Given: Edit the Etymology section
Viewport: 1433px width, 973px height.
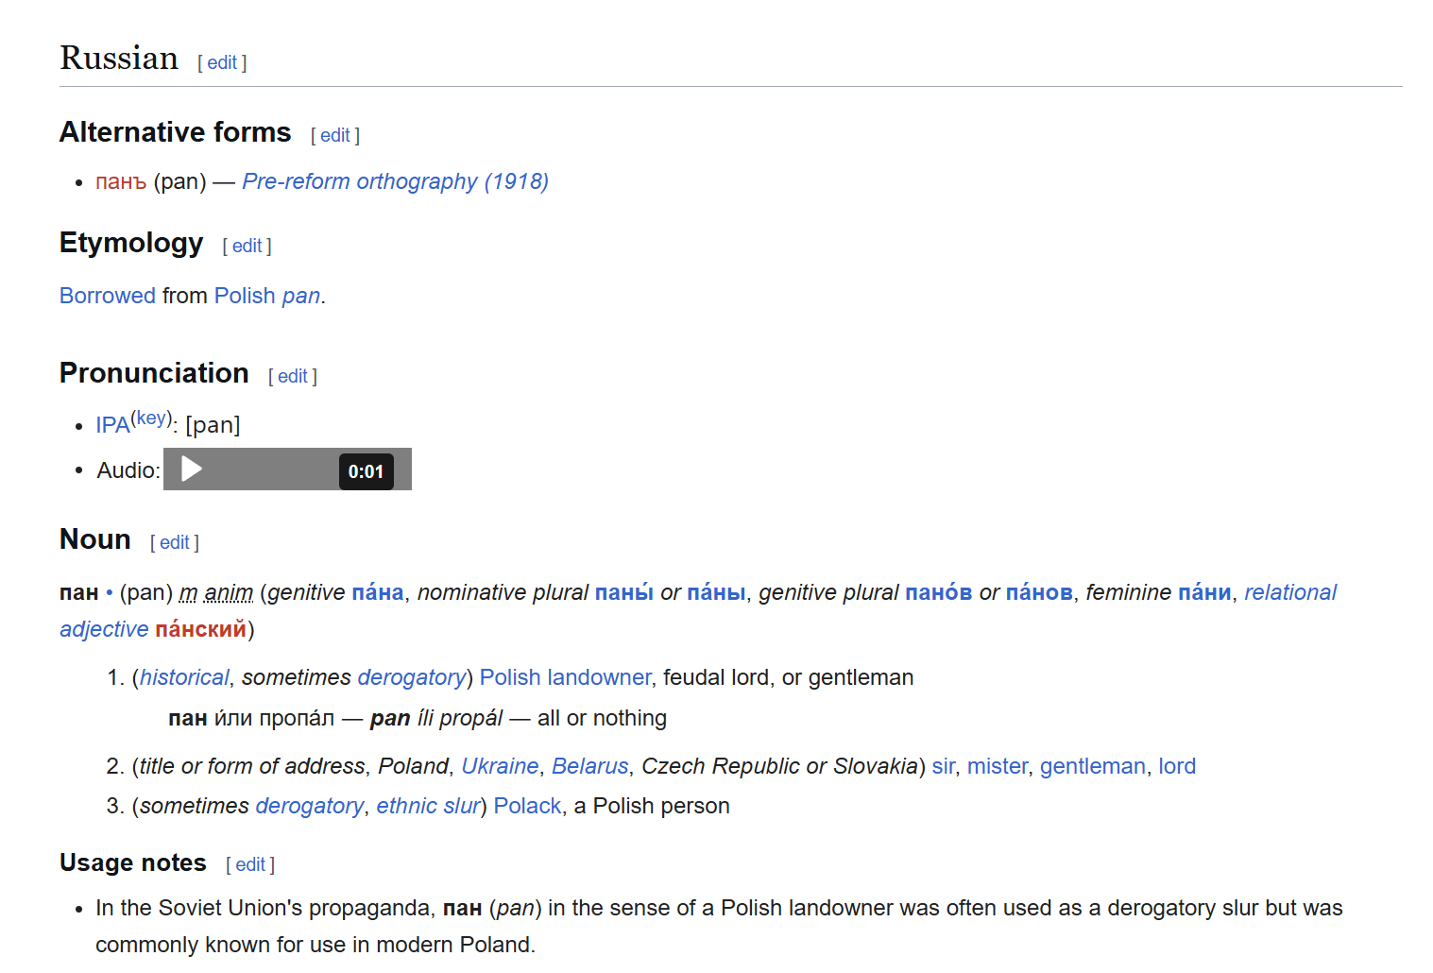Looking at the screenshot, I should pos(247,246).
